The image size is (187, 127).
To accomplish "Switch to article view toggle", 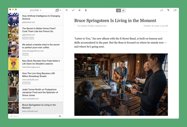I will pyautogui.click(x=118, y=10).
